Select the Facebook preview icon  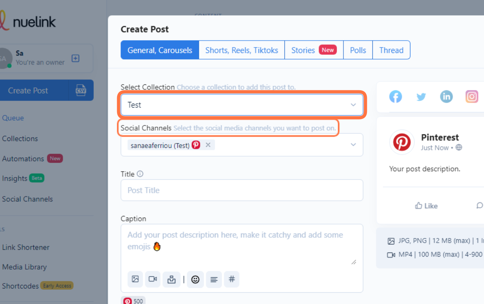click(395, 96)
